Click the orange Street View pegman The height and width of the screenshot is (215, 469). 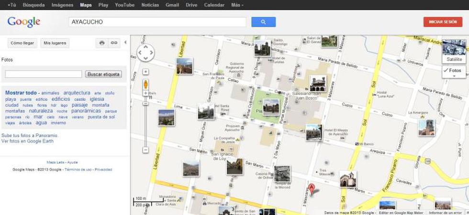(x=145, y=85)
